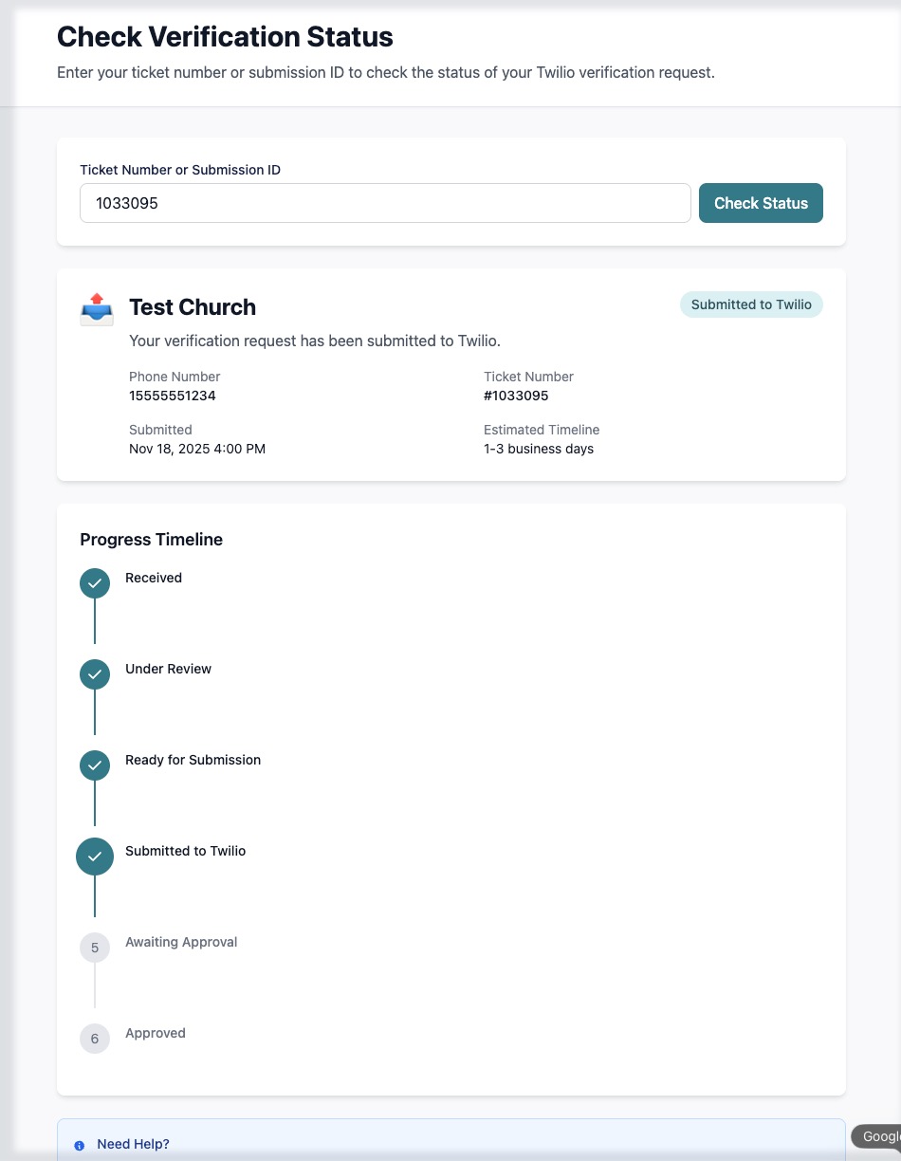This screenshot has height=1161, width=901.
Task: Click the inbox tray icon beside Test Church
Action: coord(97,310)
